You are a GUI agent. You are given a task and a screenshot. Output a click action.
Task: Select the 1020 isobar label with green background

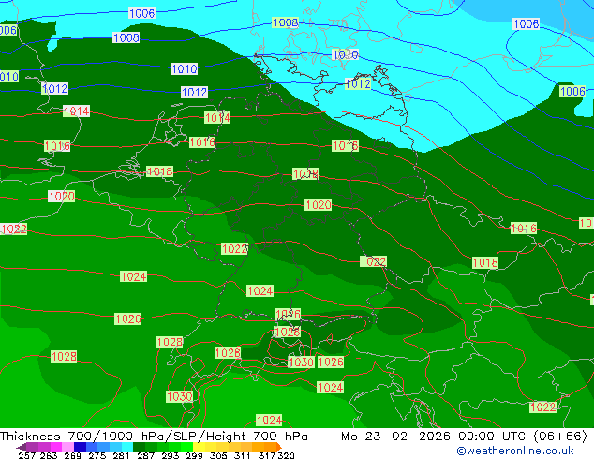[319, 205]
